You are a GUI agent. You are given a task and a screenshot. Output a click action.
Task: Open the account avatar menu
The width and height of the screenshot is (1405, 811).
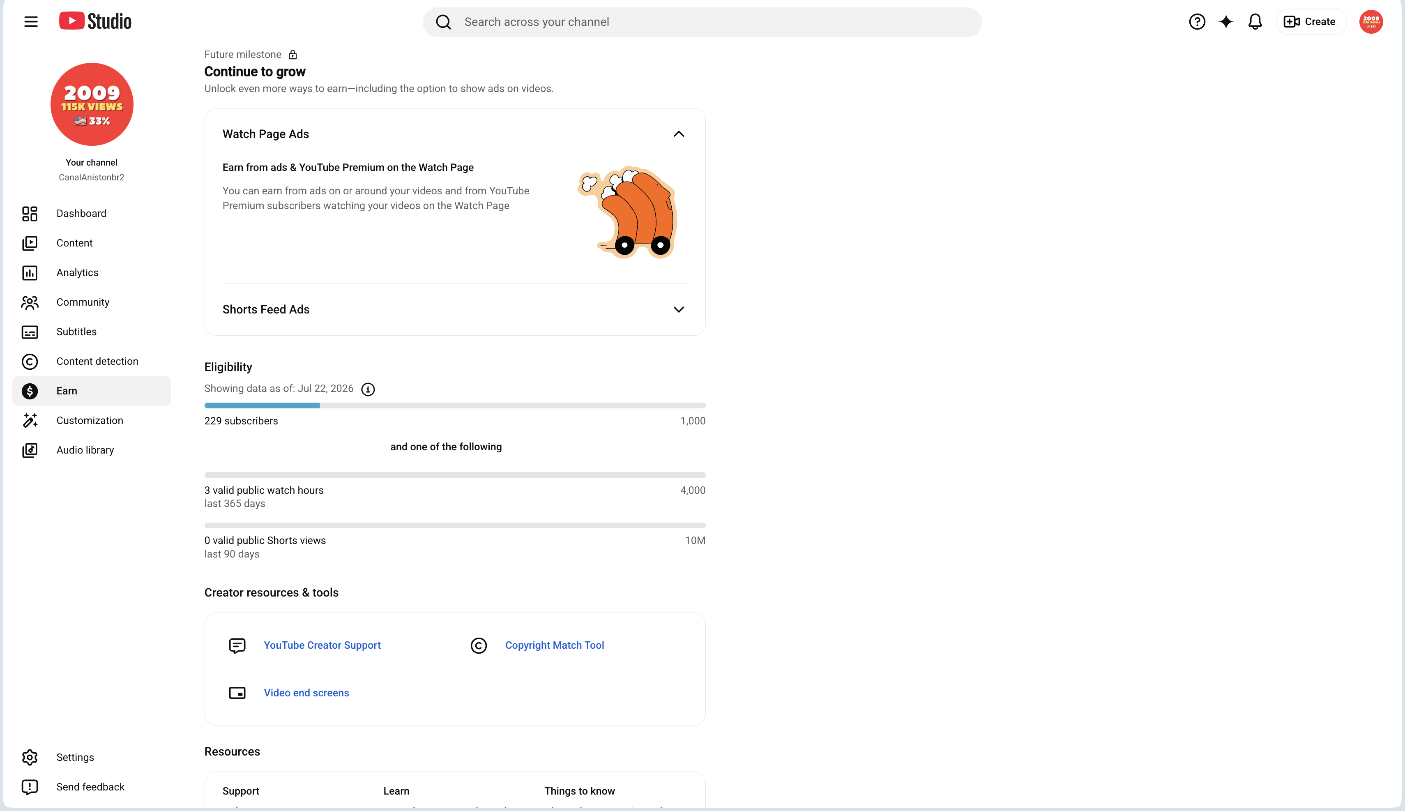tap(1370, 22)
